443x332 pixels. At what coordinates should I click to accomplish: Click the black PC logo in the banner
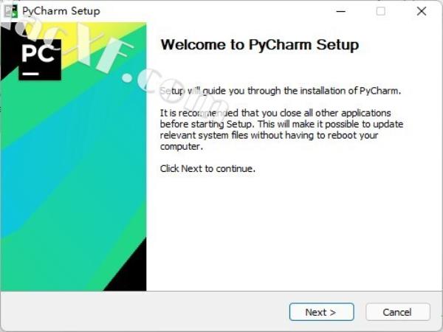coord(40,60)
